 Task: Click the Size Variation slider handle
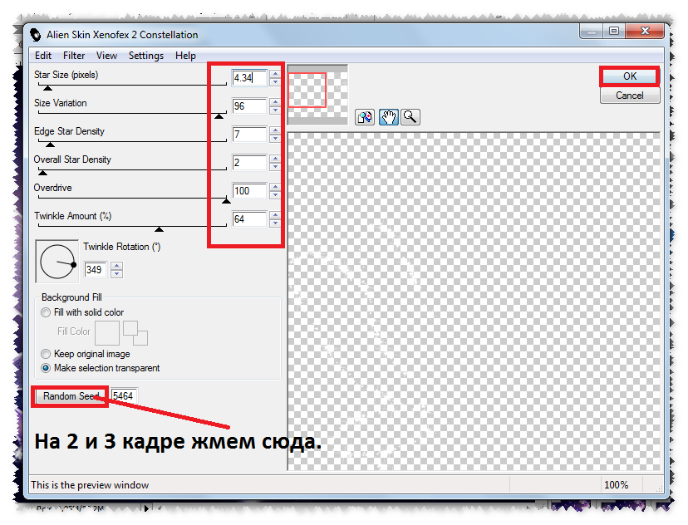(x=219, y=116)
